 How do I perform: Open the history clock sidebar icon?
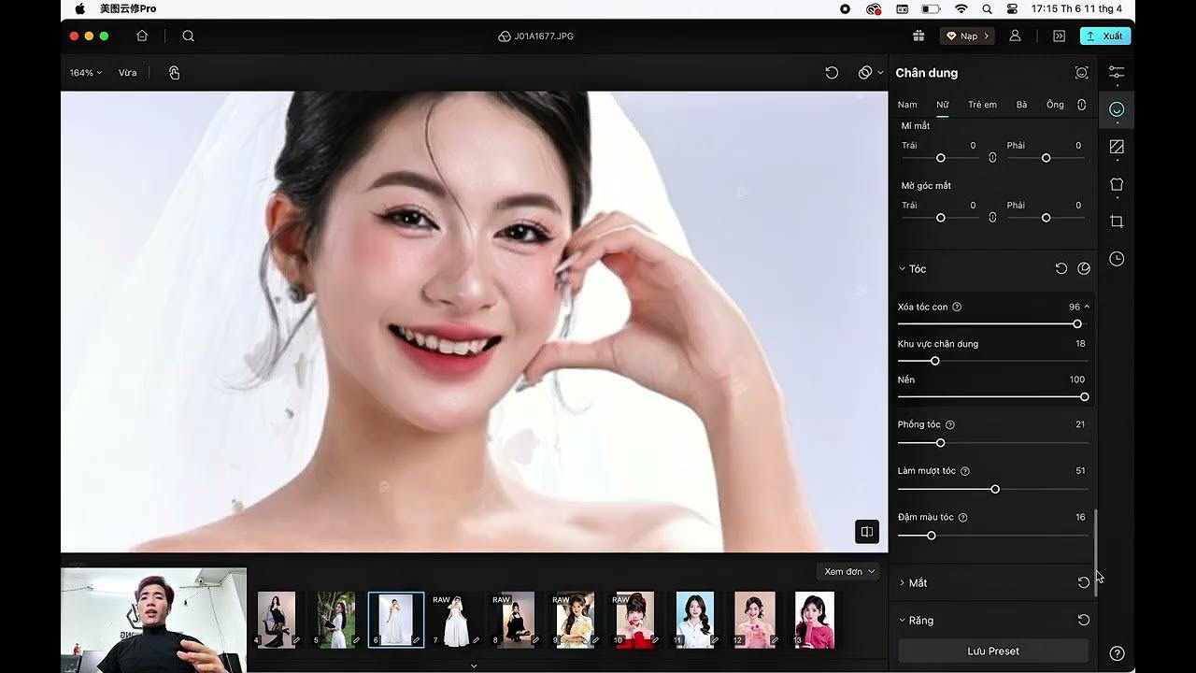(x=1117, y=259)
